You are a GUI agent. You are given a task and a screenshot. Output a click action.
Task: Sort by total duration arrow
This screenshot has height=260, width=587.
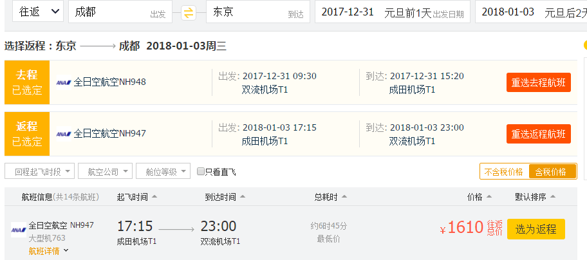[x=344, y=197]
